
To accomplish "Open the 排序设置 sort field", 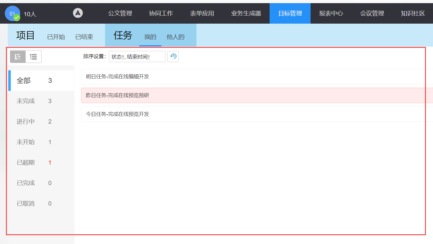I will [137, 56].
